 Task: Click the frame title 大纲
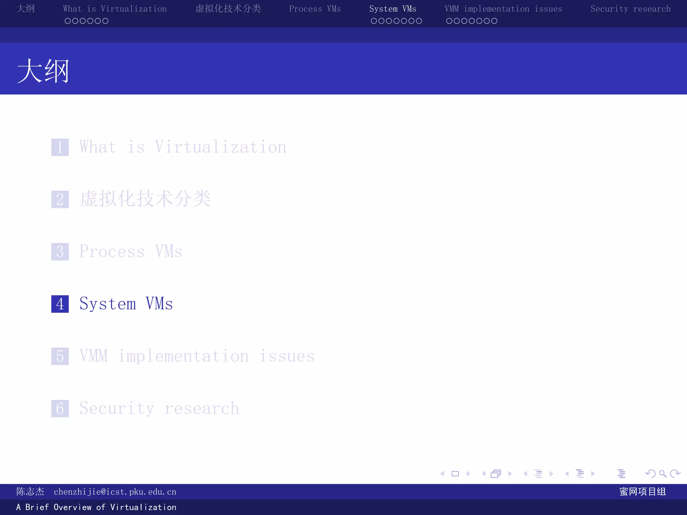click(x=43, y=71)
